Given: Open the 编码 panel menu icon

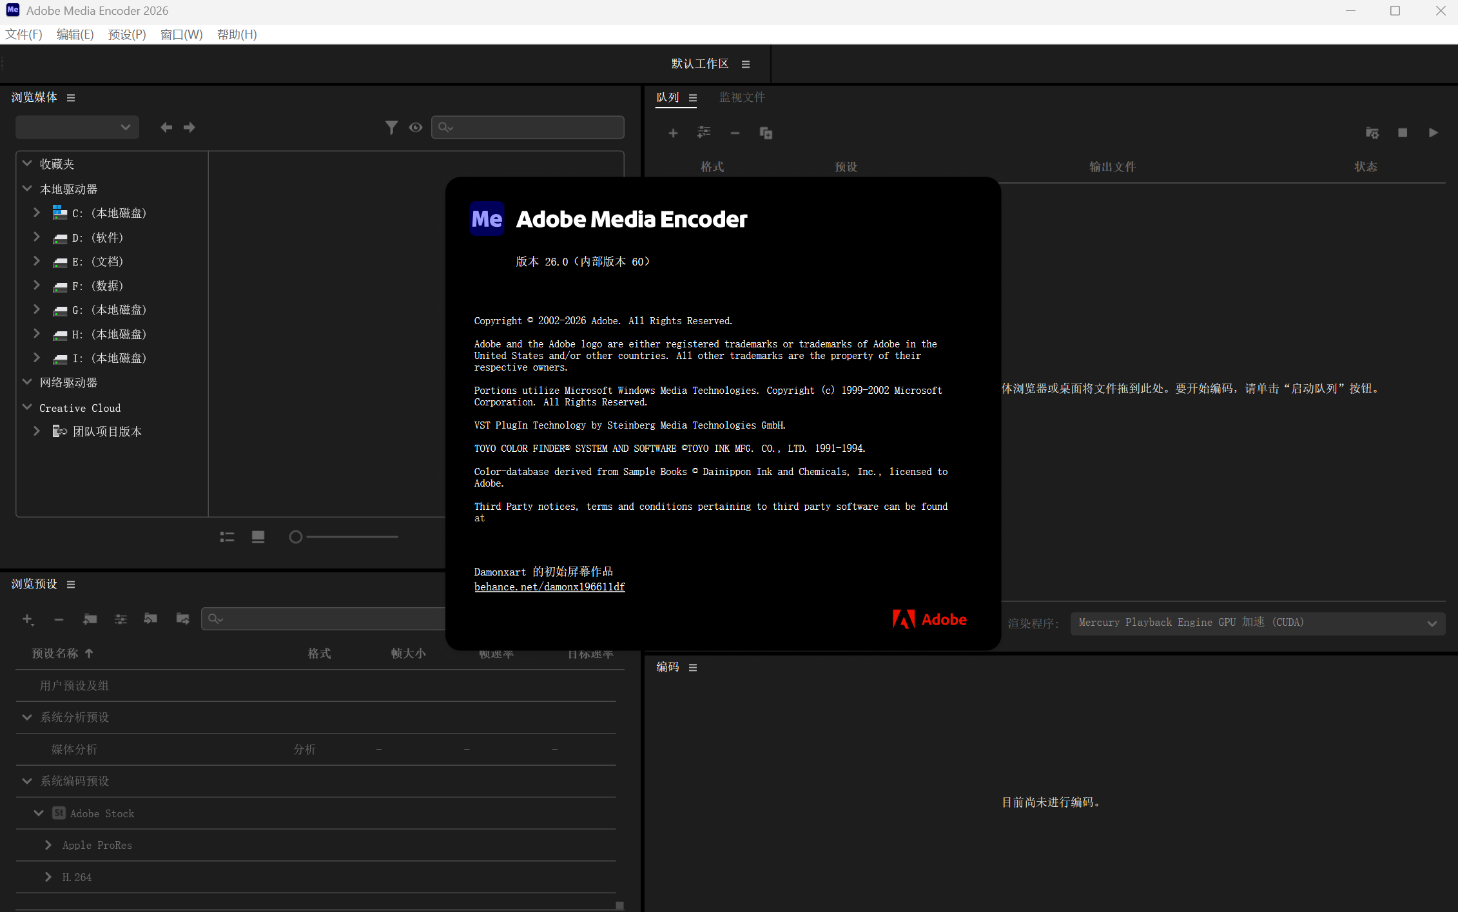Looking at the screenshot, I should (x=693, y=668).
